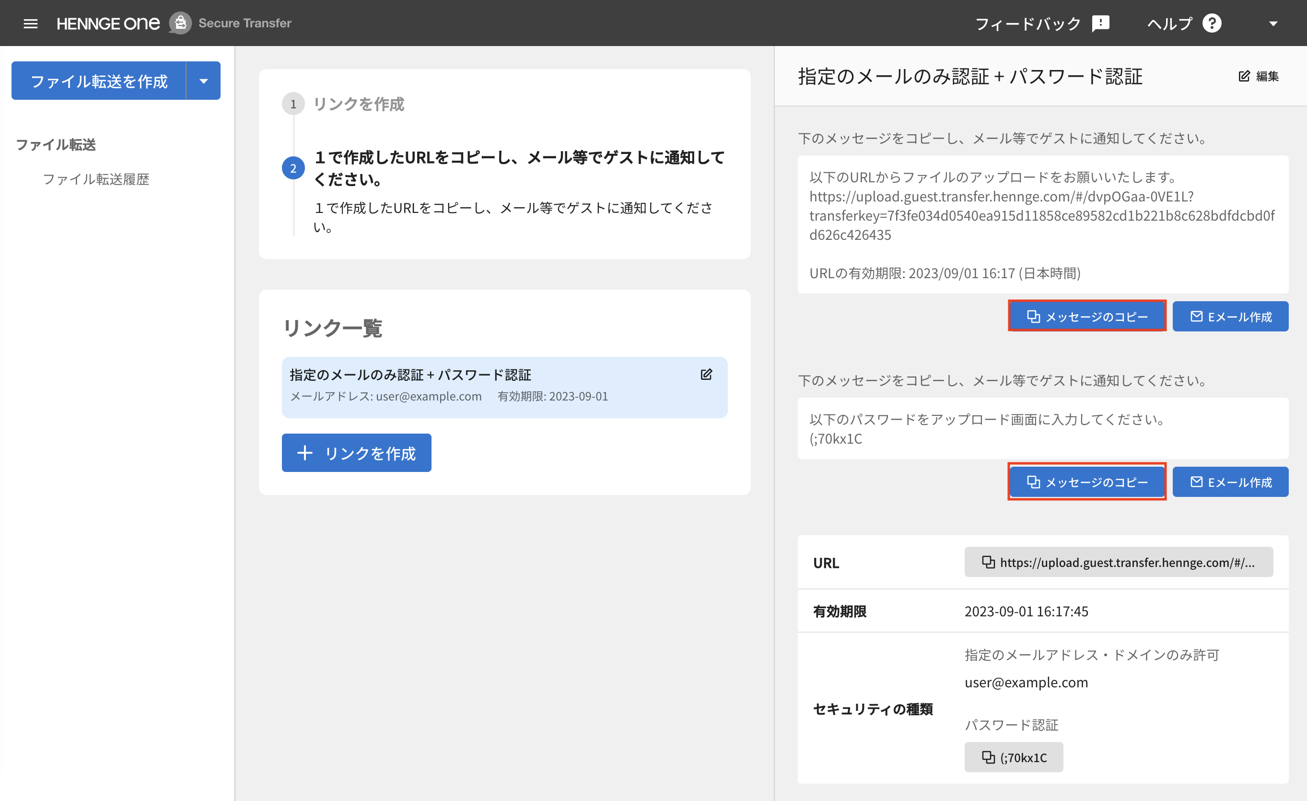Open the account dropdown in header

tap(1273, 24)
